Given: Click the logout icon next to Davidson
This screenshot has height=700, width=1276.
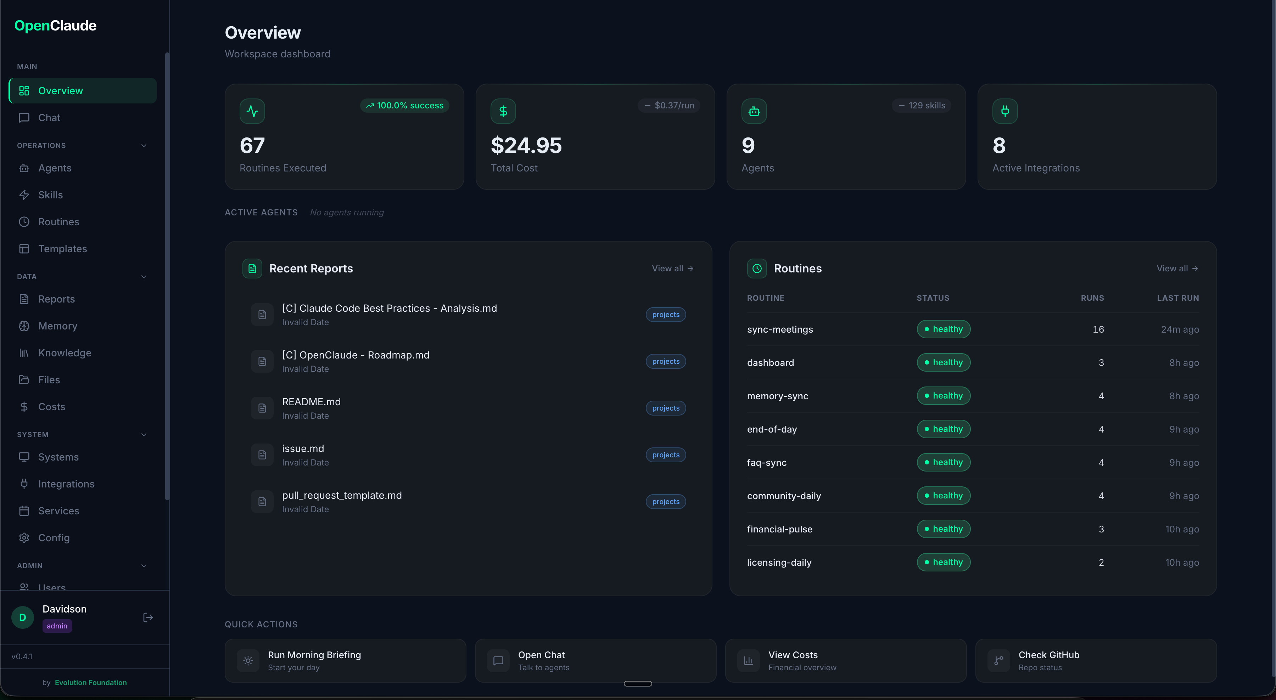Looking at the screenshot, I should pyautogui.click(x=147, y=617).
